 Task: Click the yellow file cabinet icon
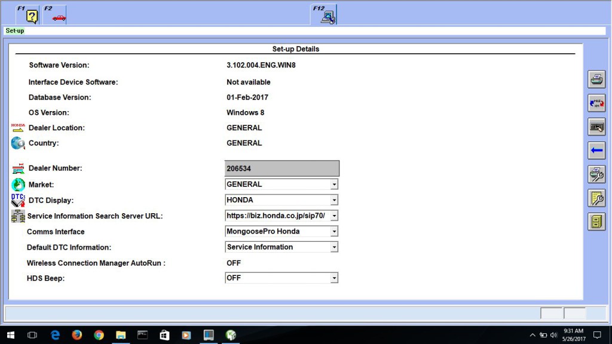[596, 222]
